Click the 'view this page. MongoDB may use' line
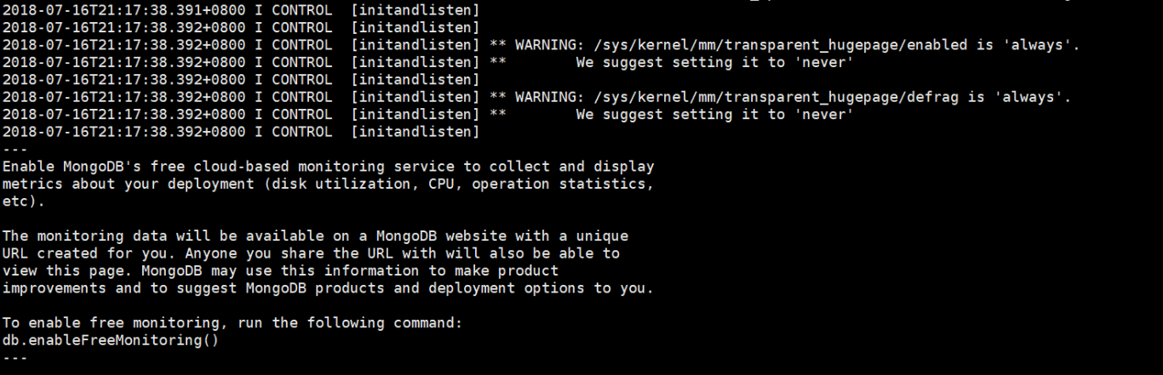Viewport: 1163px width, 375px height. tap(280, 270)
